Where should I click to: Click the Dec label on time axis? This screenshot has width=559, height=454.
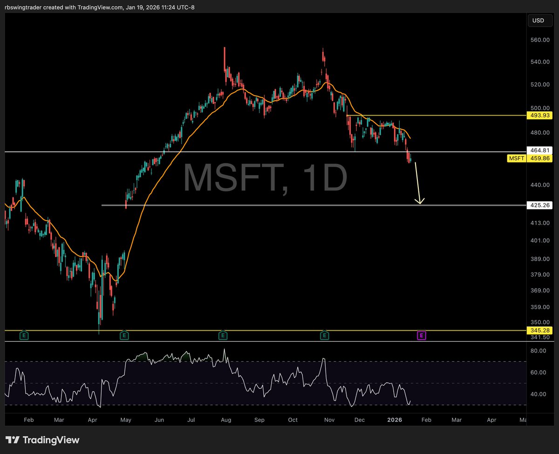(359, 420)
